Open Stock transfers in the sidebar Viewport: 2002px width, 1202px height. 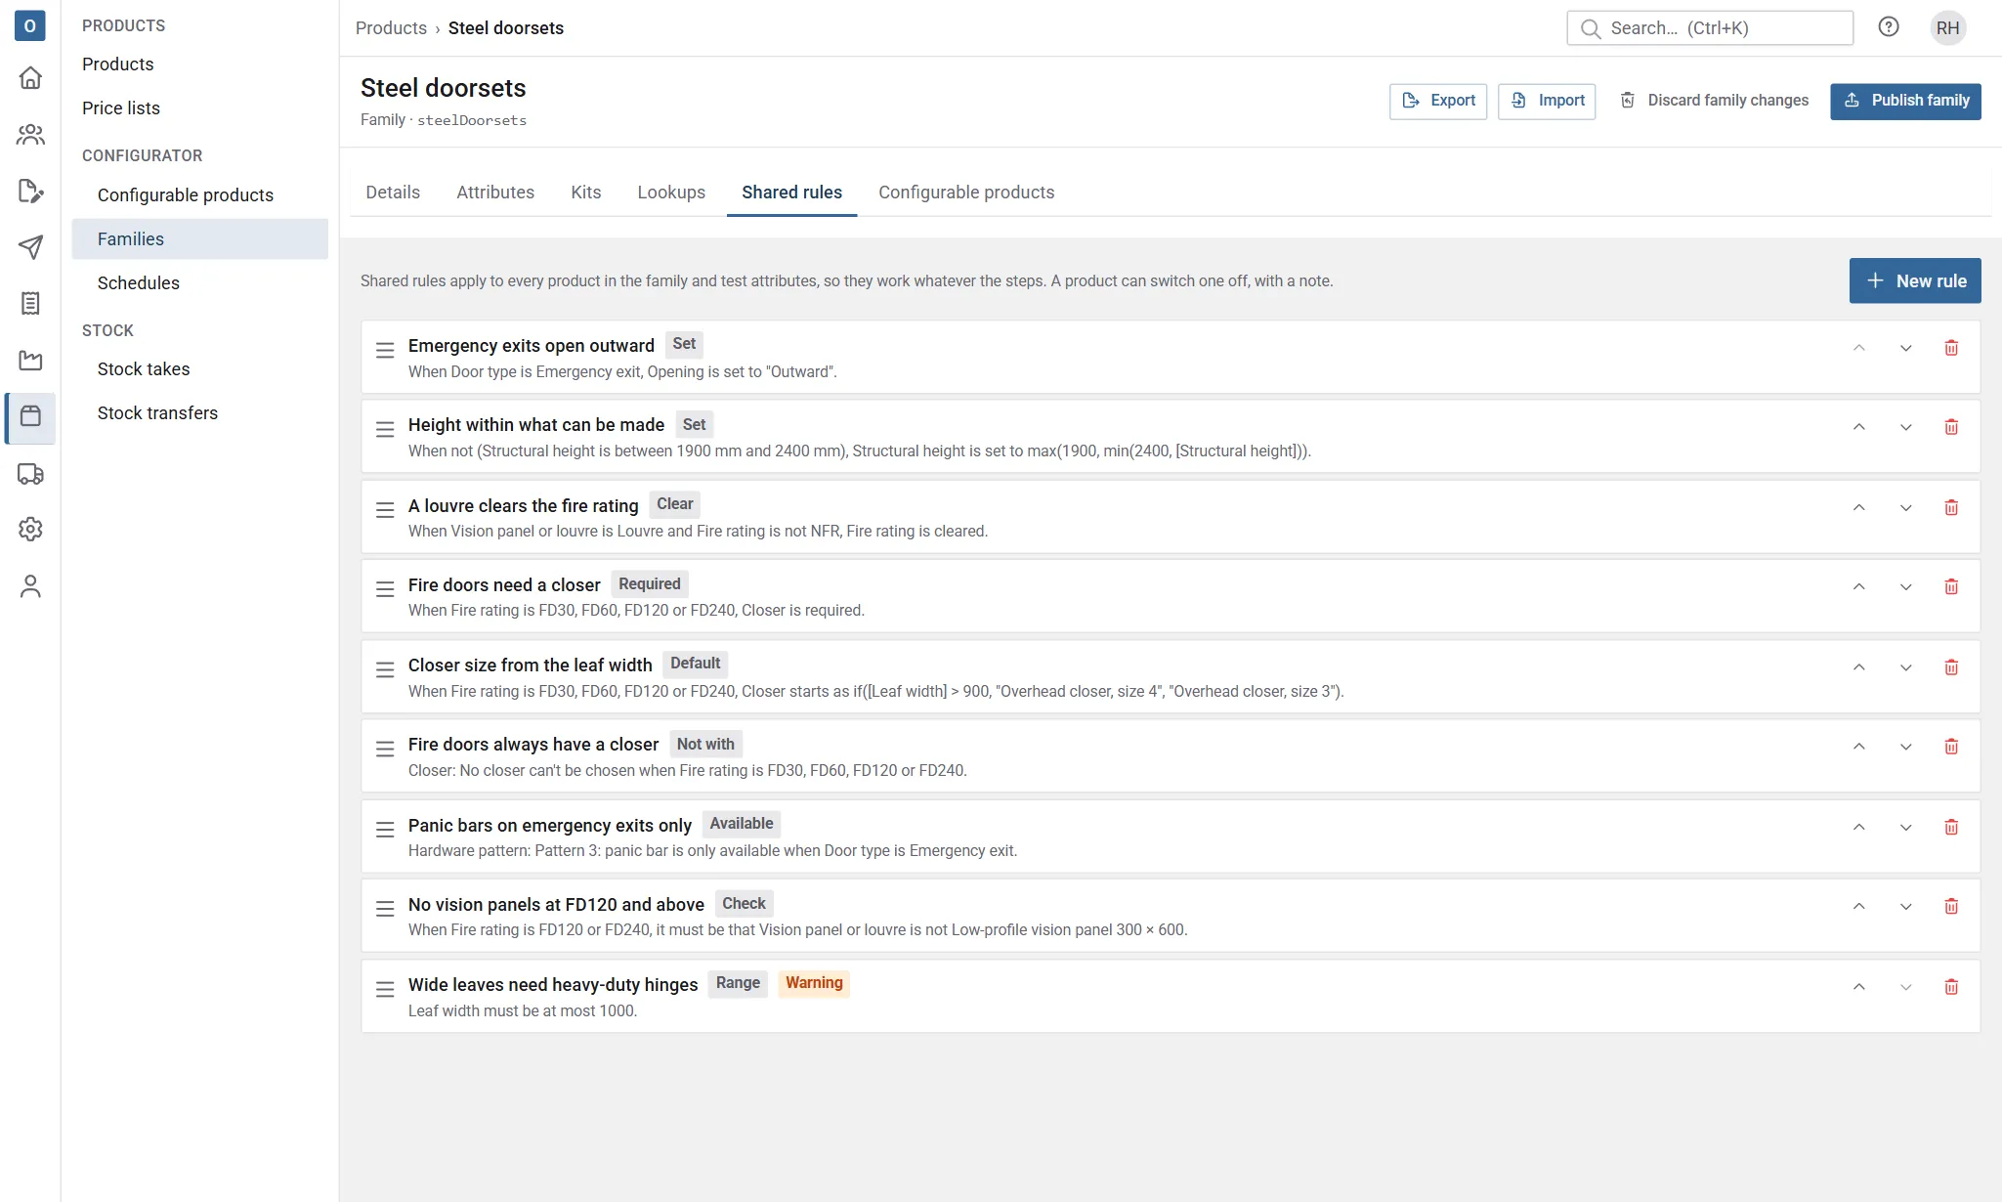click(x=157, y=412)
